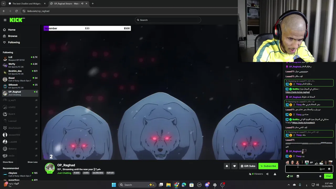Open solo.to/rosetech link in chat

[x=303, y=123]
